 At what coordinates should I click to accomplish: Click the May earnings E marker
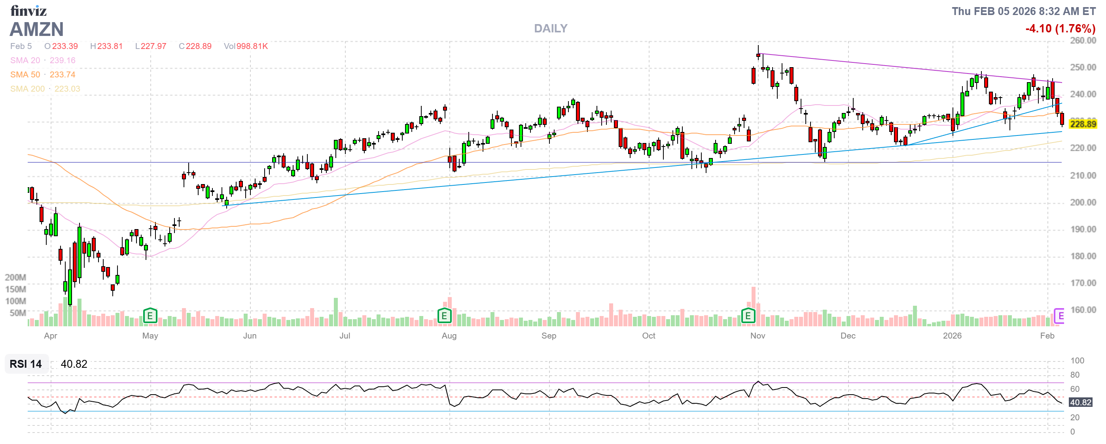tap(150, 316)
